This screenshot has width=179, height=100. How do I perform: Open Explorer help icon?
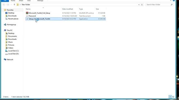pyautogui.click(x=174, y=1)
